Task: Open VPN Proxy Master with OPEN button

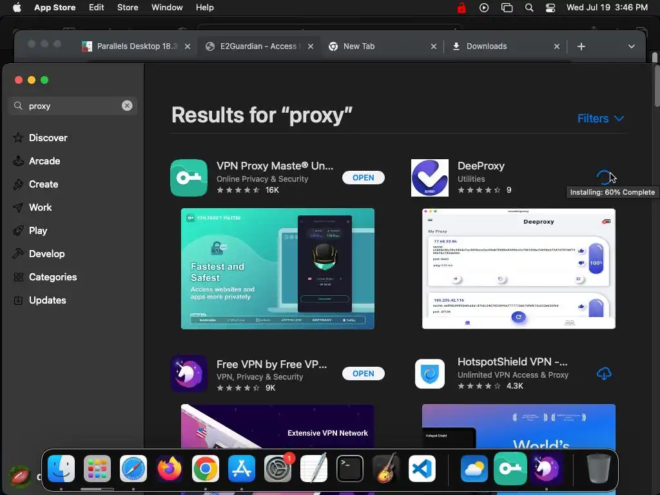Action: coord(364,178)
